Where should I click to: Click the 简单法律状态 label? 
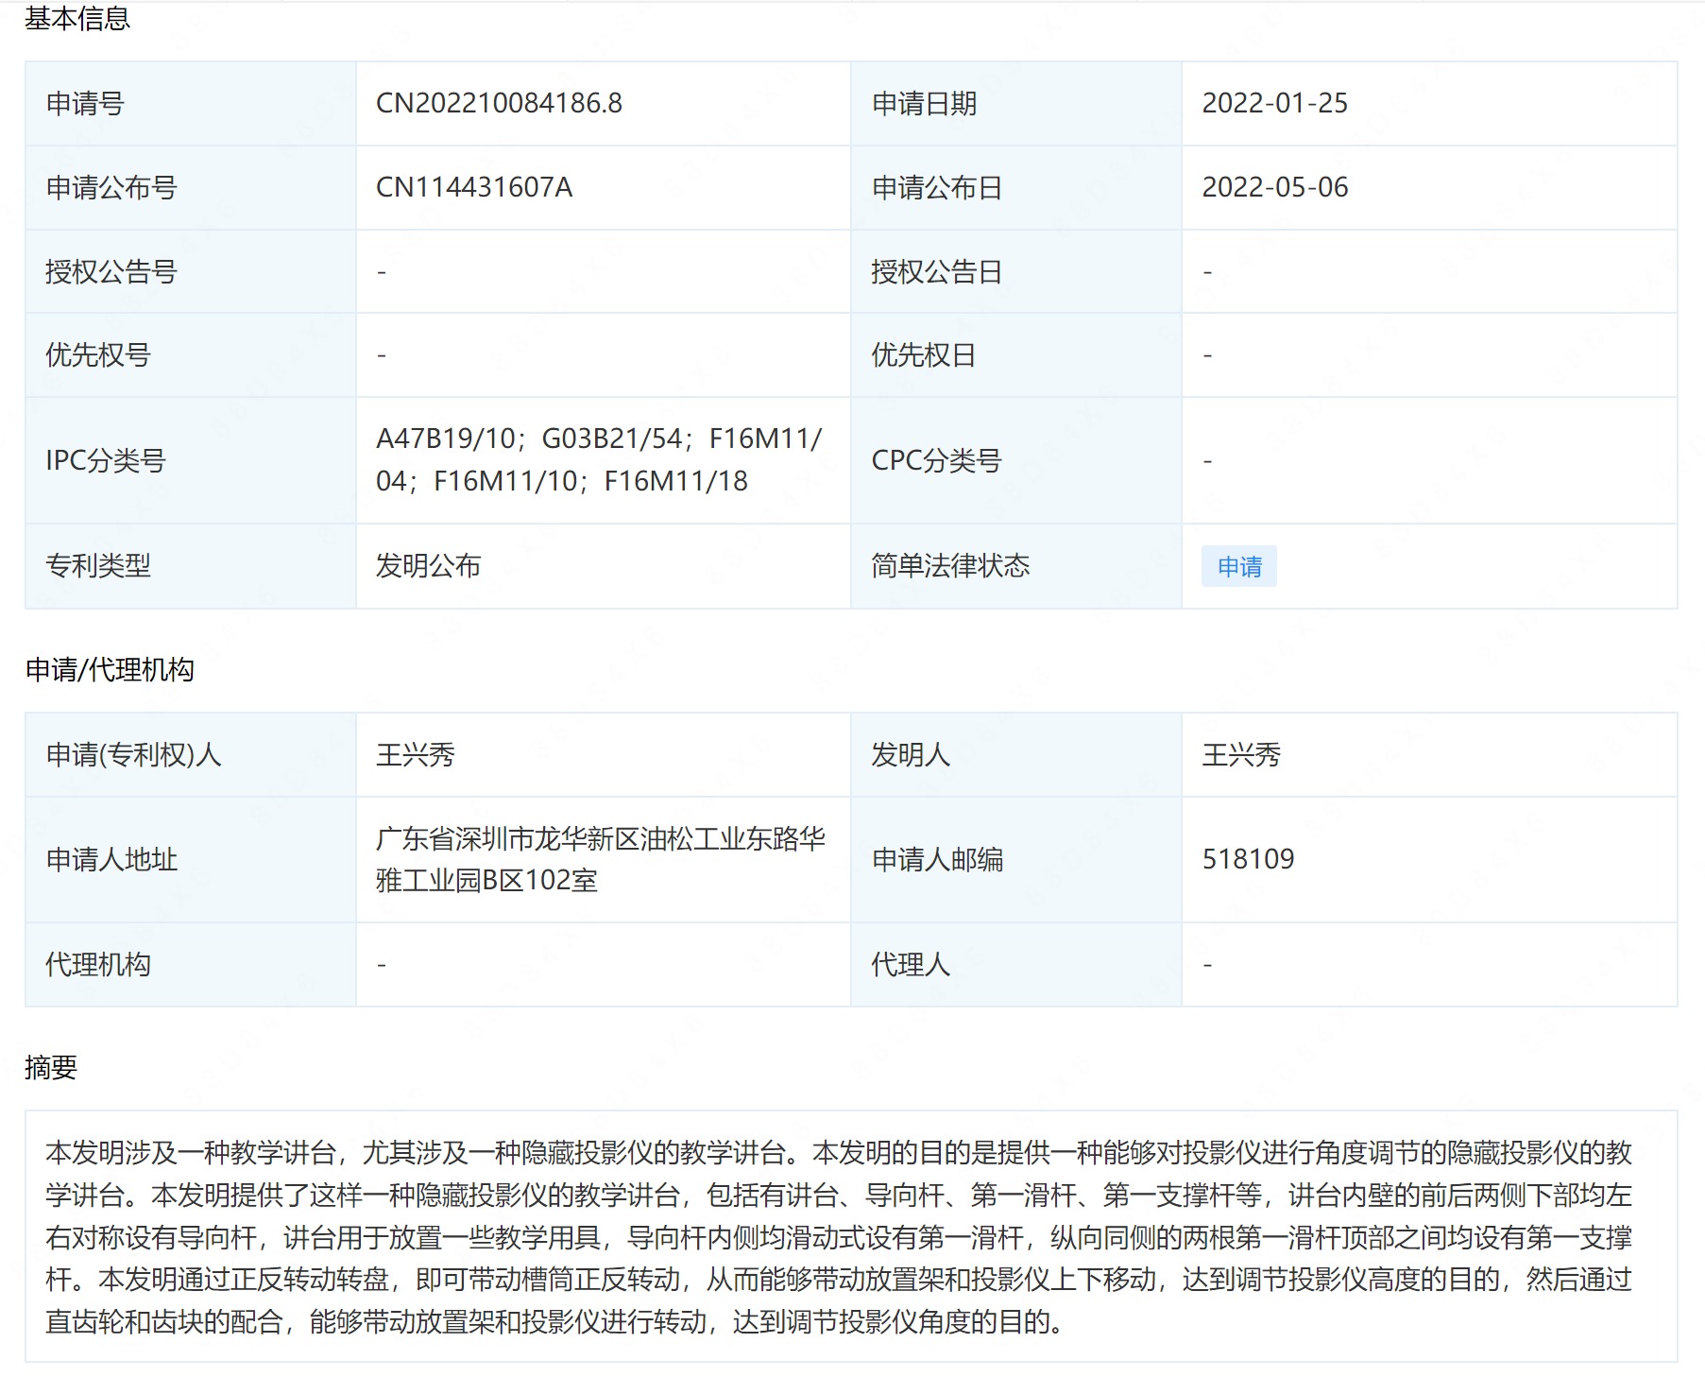coord(950,565)
